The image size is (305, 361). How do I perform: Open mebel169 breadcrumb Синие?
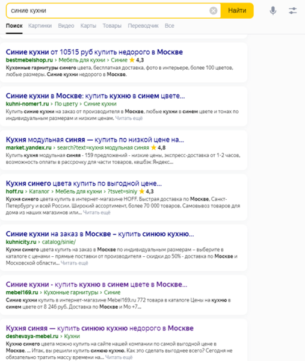coord(112,292)
